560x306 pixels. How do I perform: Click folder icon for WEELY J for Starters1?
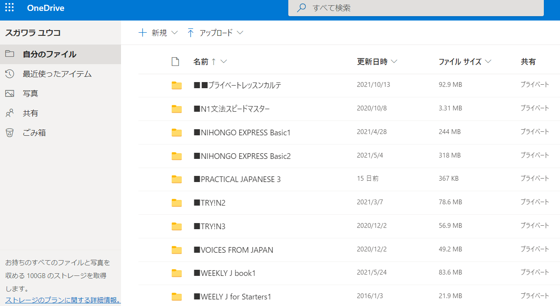click(176, 297)
